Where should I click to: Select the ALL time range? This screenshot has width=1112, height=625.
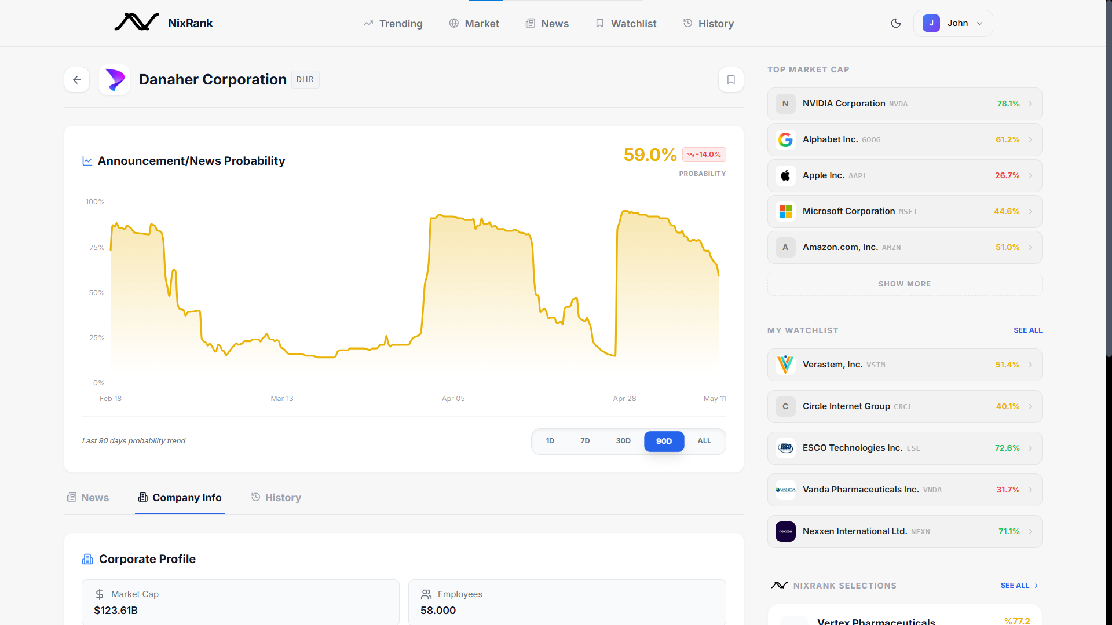704,441
